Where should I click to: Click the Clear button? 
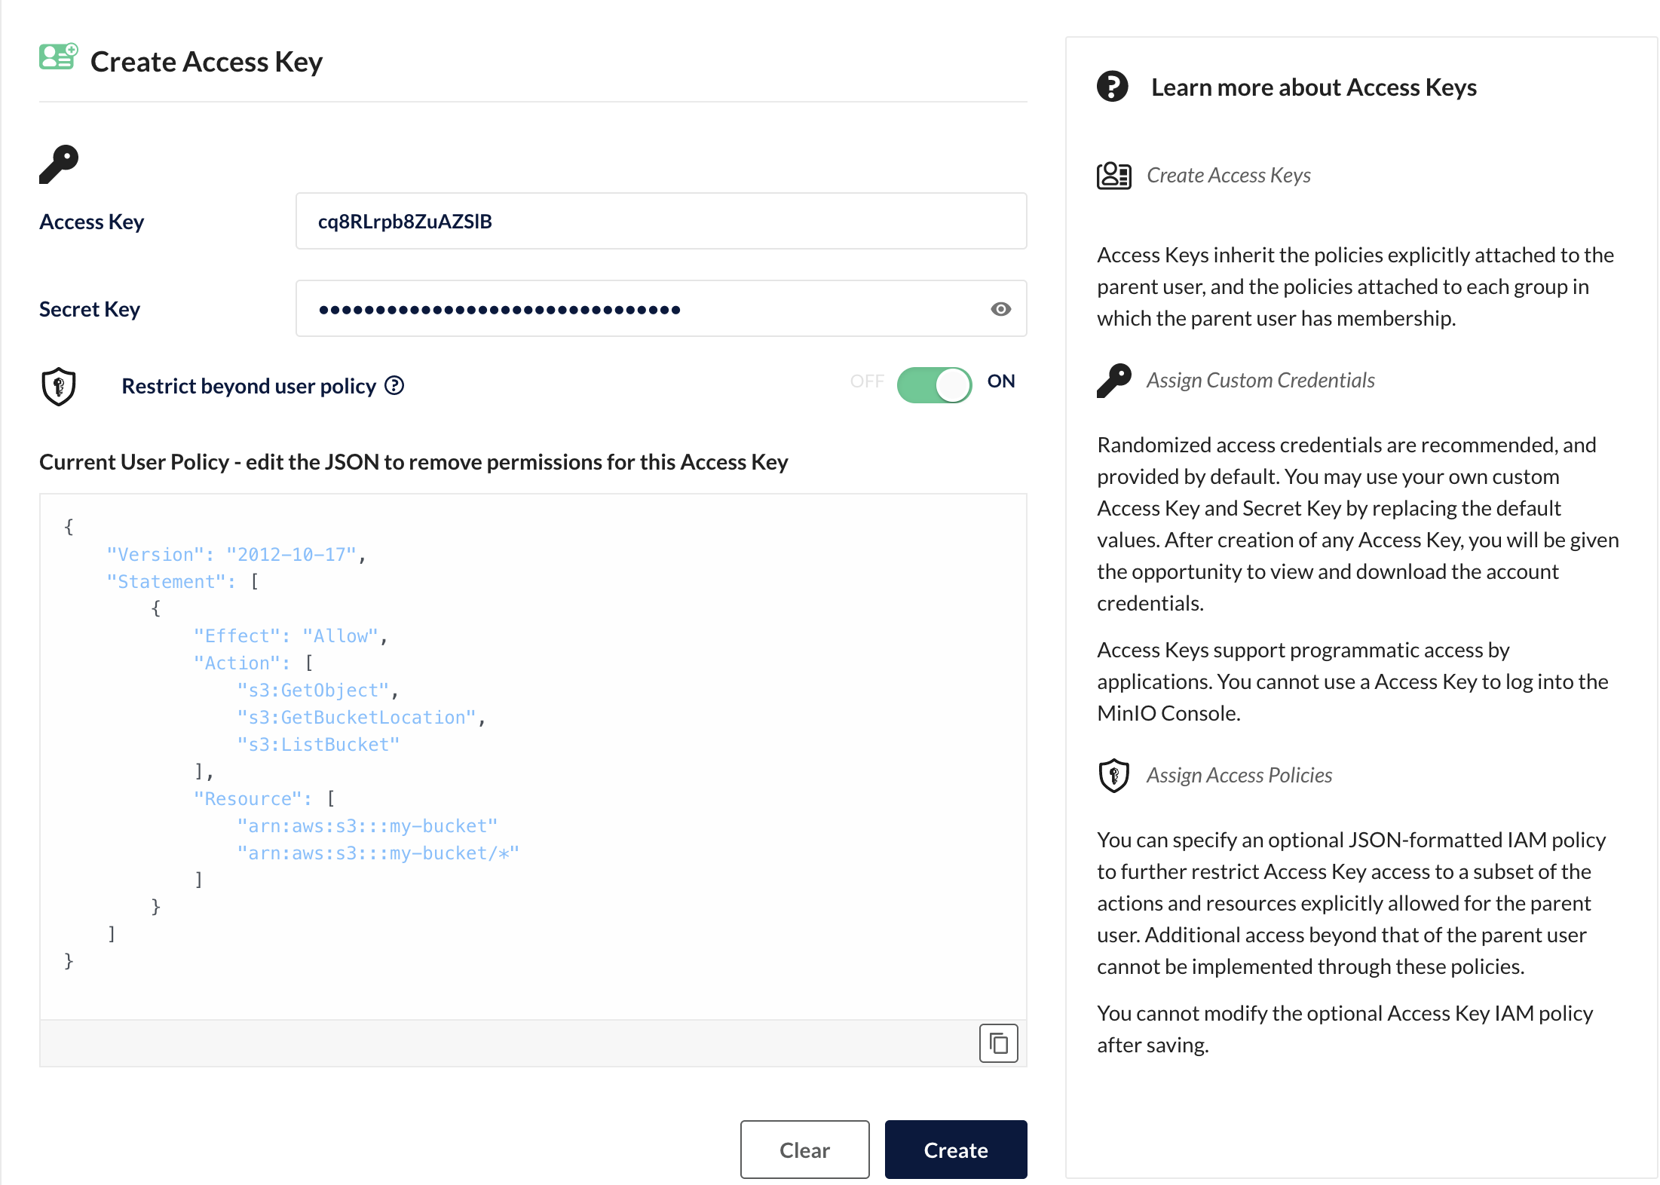[804, 1150]
